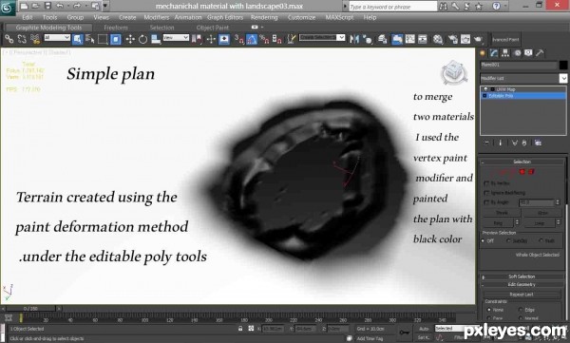The height and width of the screenshot is (343, 570).
Task: Switch to the Modify panel tab icon
Action: [494, 53]
